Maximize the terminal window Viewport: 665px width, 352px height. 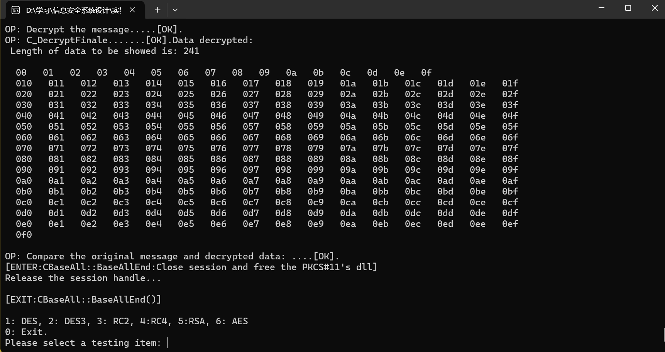tap(628, 8)
